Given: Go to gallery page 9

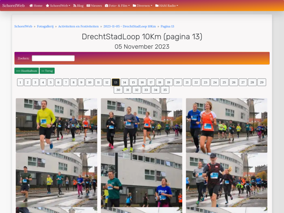Looking at the screenshot, I should (x=81, y=82).
